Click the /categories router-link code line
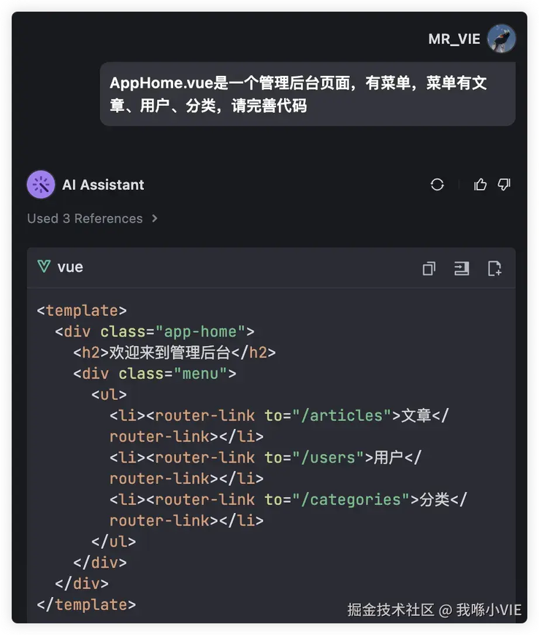The width and height of the screenshot is (539, 635). coord(288,510)
